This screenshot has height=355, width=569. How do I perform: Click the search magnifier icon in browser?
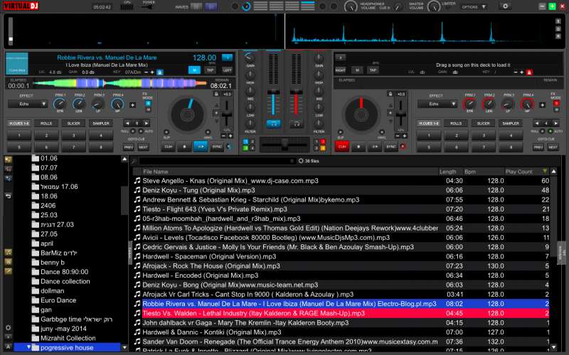tap(134, 161)
